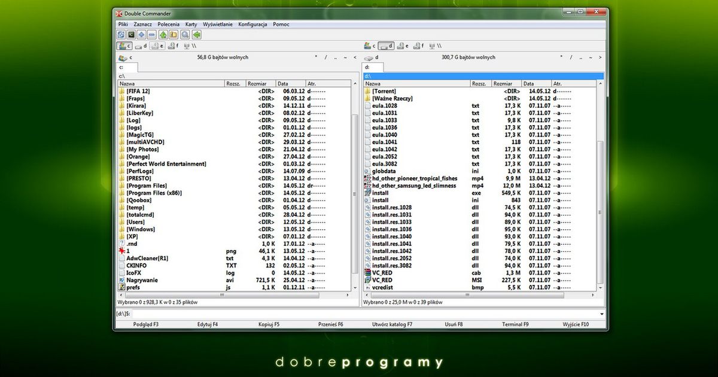Unmark files using the minus toolbar icon
The image size is (718, 377).
click(x=153, y=35)
